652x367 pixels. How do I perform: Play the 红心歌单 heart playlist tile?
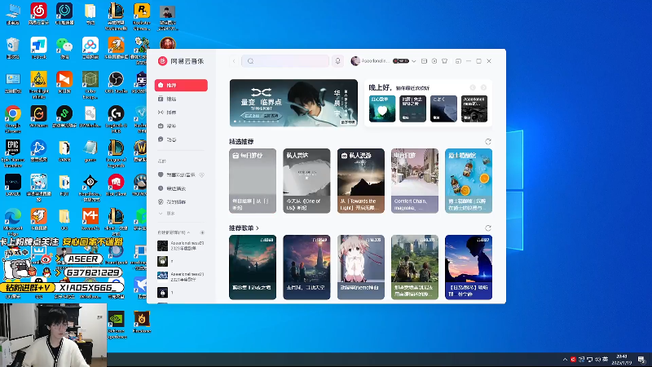[x=382, y=108]
